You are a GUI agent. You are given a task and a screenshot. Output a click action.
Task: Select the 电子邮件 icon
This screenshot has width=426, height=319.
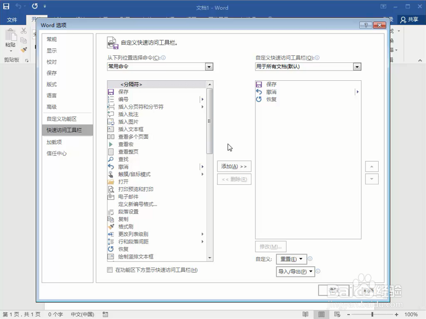pos(111,197)
